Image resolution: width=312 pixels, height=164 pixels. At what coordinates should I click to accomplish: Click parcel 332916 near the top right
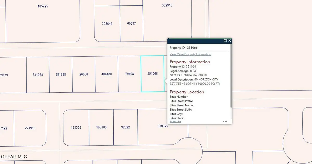[167, 5]
